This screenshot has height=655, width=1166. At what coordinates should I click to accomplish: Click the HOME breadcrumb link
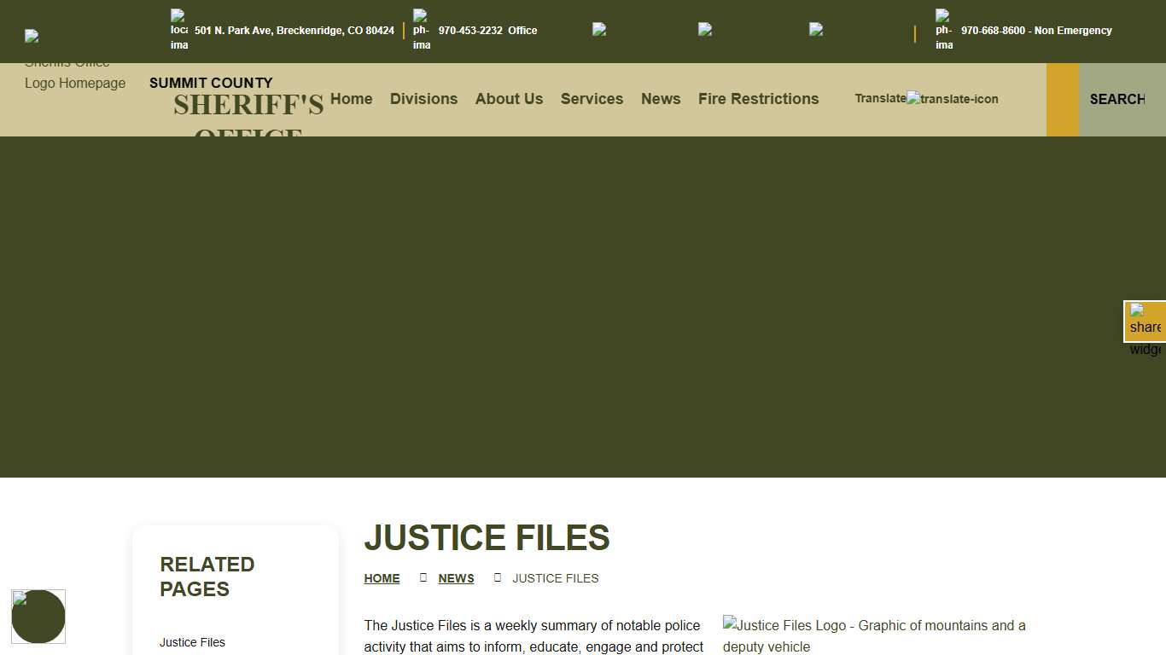pos(382,578)
